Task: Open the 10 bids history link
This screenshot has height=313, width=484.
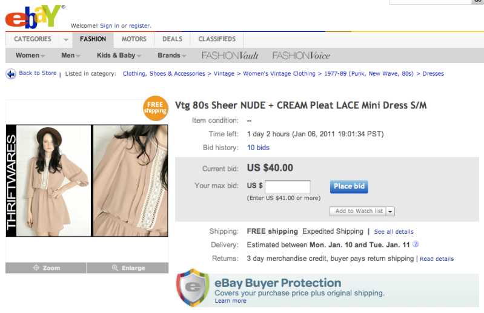Action: click(x=258, y=148)
